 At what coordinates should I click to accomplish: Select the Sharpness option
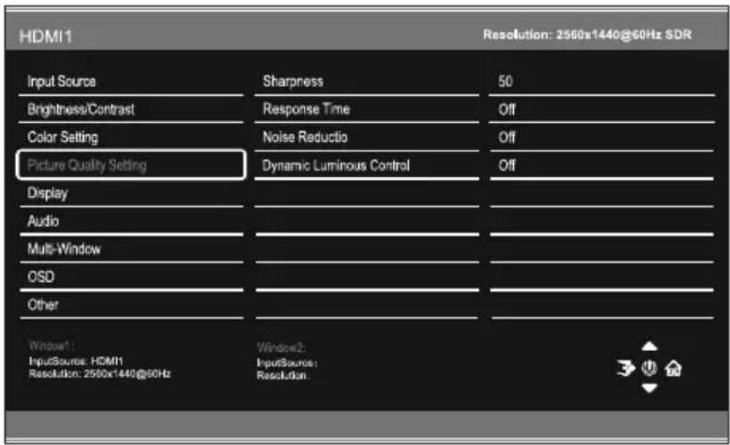click(x=367, y=82)
